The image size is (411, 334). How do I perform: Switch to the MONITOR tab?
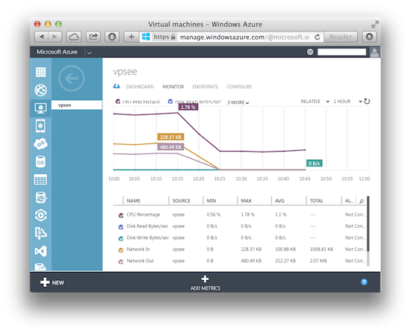(x=173, y=87)
